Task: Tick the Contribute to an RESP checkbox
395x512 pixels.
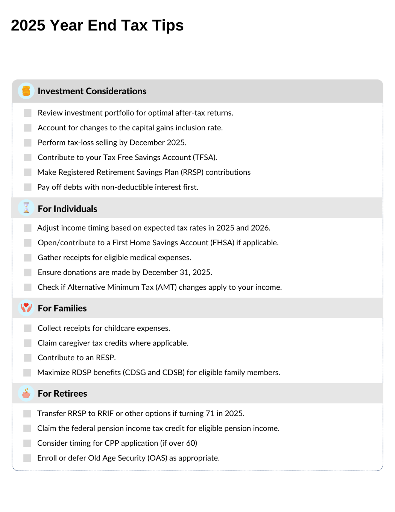Action: tap(27, 358)
